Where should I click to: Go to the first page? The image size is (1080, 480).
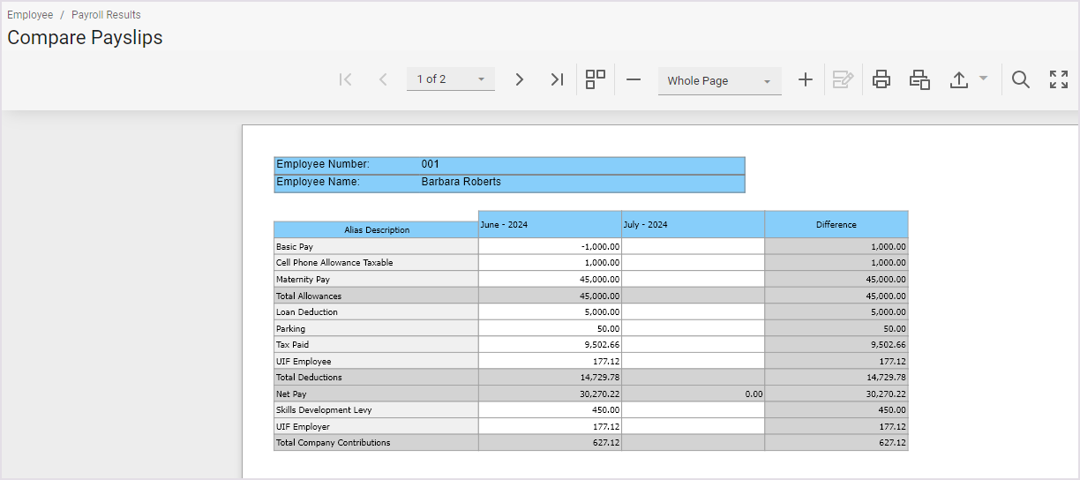[x=346, y=79]
